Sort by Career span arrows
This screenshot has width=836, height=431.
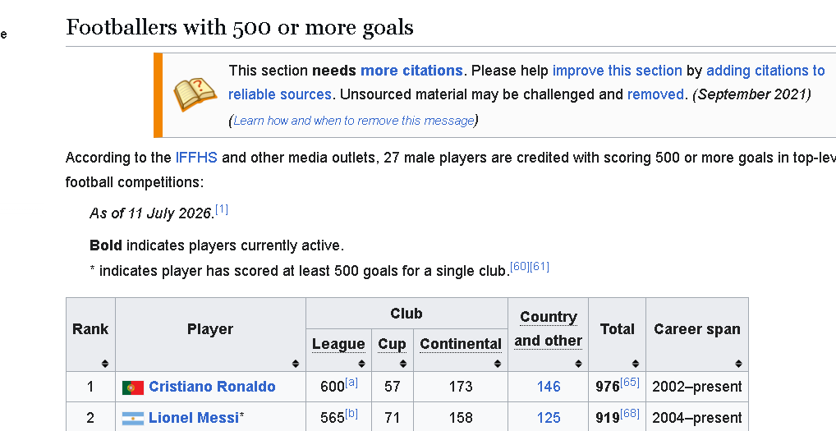[x=738, y=364]
